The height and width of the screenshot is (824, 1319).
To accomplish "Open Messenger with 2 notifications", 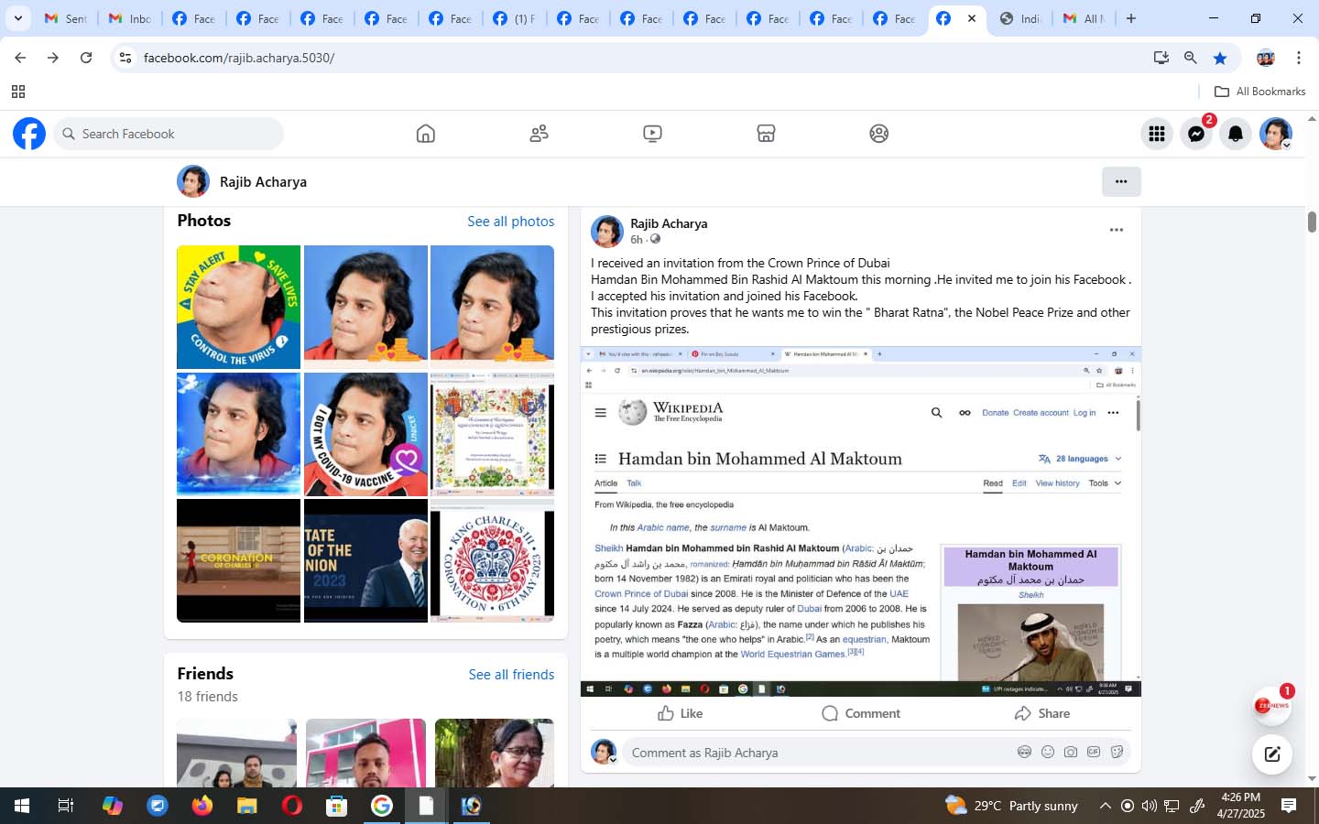I will coord(1196,134).
